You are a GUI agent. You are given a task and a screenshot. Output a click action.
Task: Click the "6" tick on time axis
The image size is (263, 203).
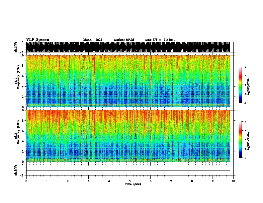click(151, 181)
